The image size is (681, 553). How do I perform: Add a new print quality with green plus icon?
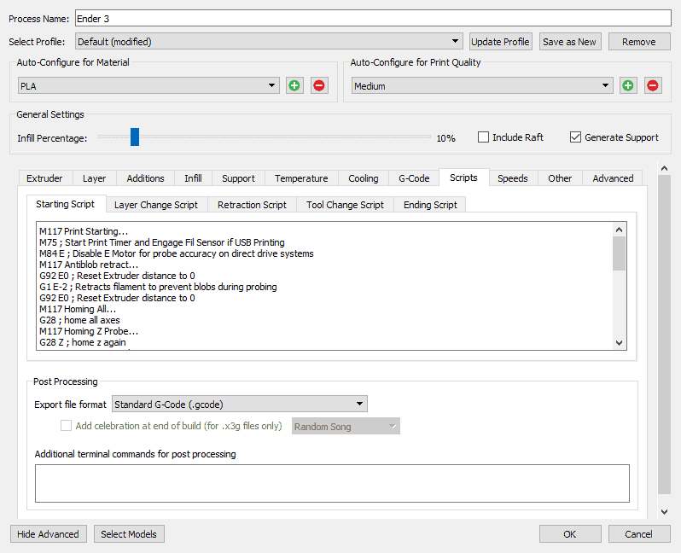point(628,85)
